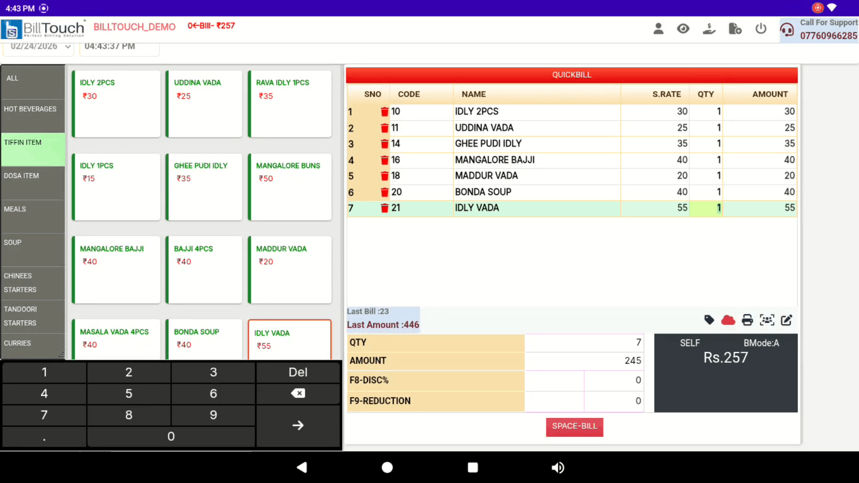Screen dimensions: 859x483
Task: Click the highlighted QTY cell for IDLY VADA
Action: [x=705, y=208]
